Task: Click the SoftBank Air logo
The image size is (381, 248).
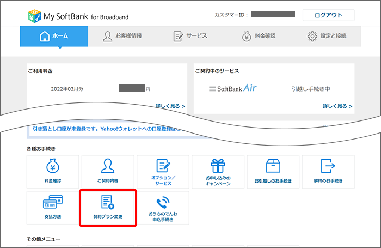Action: [x=233, y=88]
